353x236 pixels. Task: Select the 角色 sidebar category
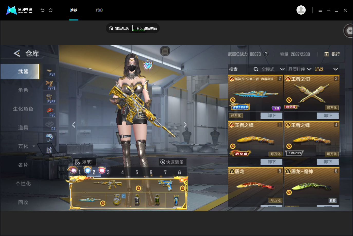pyautogui.click(x=23, y=90)
